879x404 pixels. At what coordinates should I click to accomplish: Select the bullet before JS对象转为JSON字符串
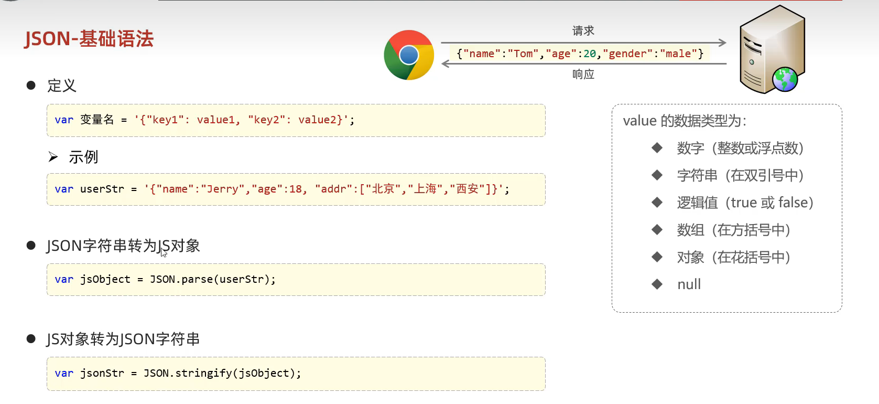pos(31,339)
